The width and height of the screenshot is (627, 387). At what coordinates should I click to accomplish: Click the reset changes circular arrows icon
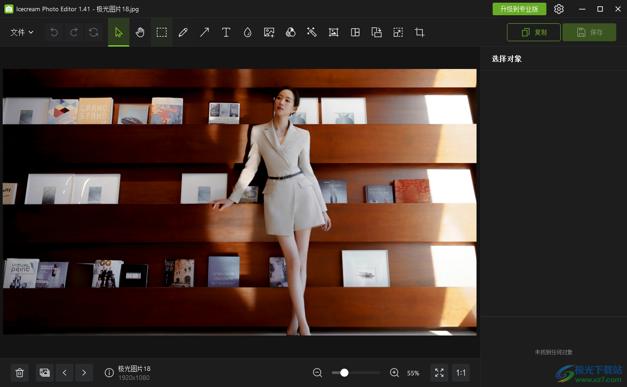tap(94, 32)
